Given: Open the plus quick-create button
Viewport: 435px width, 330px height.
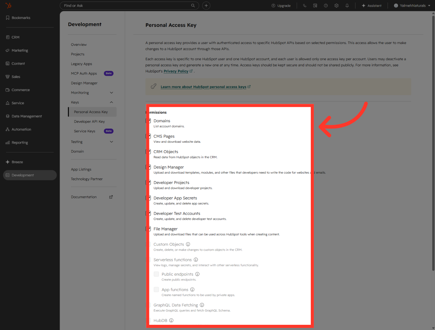Looking at the screenshot, I should (206, 5).
